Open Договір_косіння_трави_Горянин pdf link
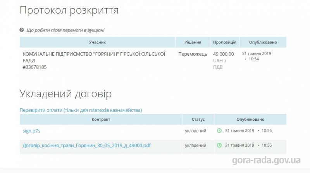 click(x=86, y=146)
